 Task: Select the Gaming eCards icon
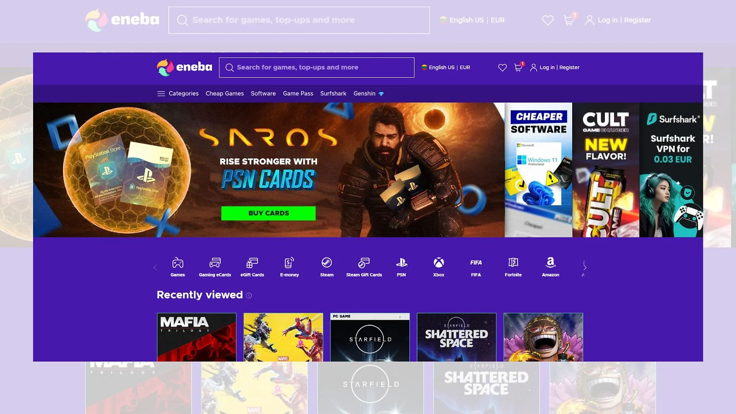click(x=215, y=263)
